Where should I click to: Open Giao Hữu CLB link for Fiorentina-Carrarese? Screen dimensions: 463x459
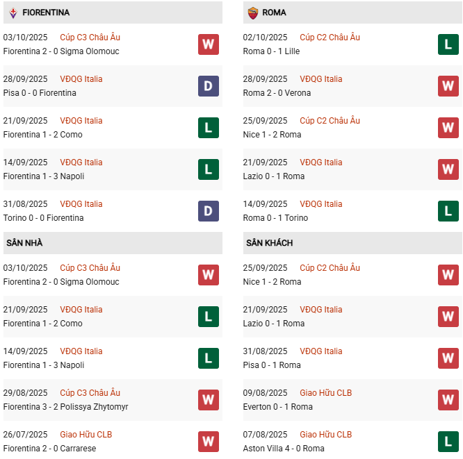[86, 435]
